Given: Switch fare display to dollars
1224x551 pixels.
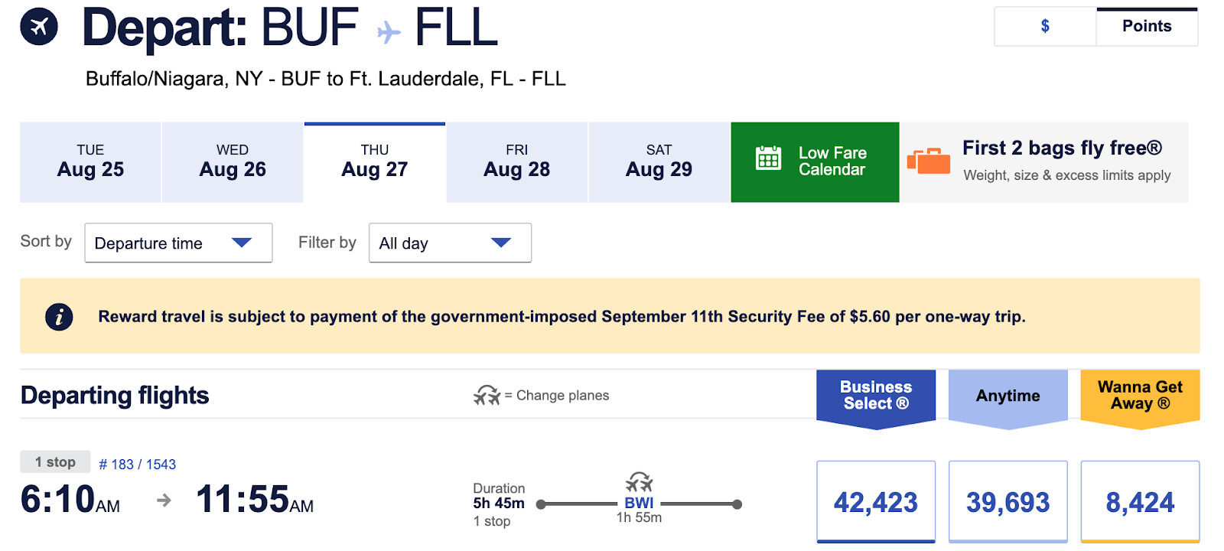Looking at the screenshot, I should pyautogui.click(x=1045, y=27).
